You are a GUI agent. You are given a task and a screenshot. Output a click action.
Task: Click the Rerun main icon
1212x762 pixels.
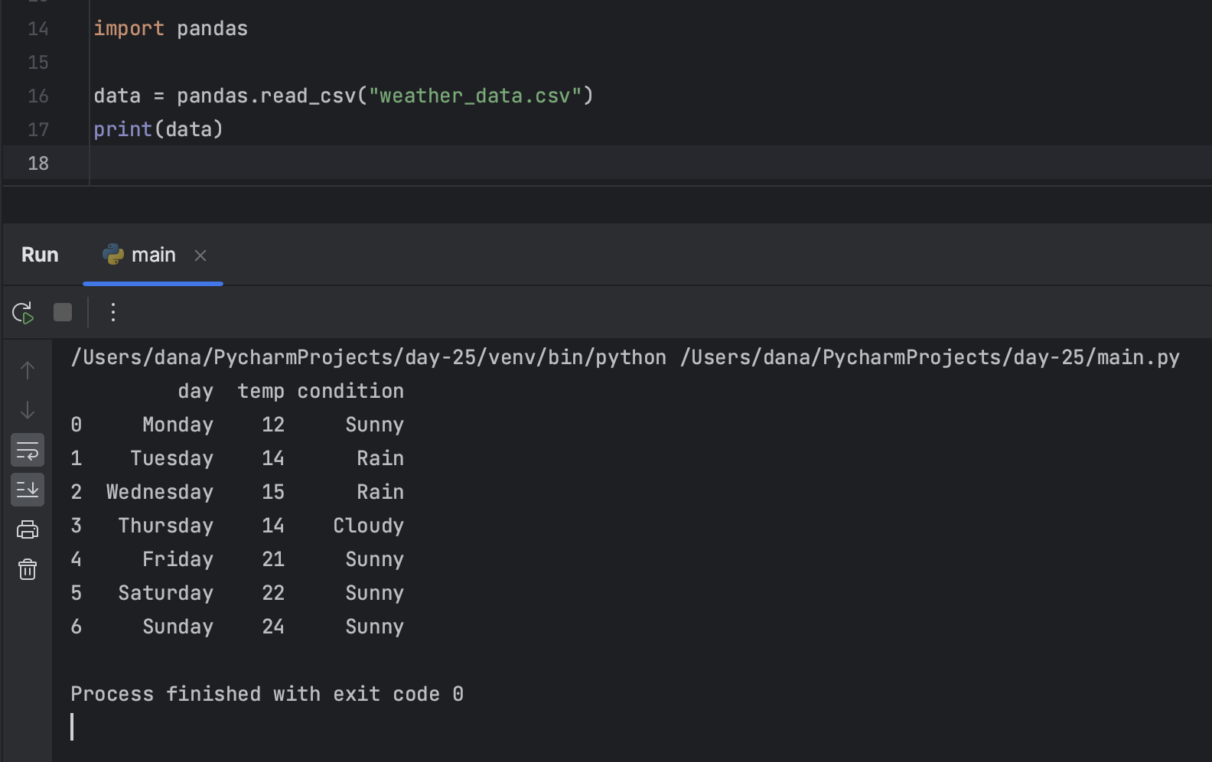coord(23,313)
